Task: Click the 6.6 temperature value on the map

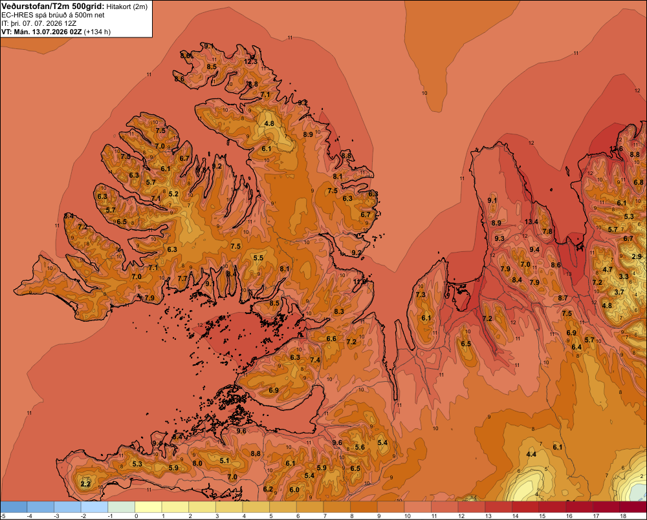Action: [x=331, y=338]
